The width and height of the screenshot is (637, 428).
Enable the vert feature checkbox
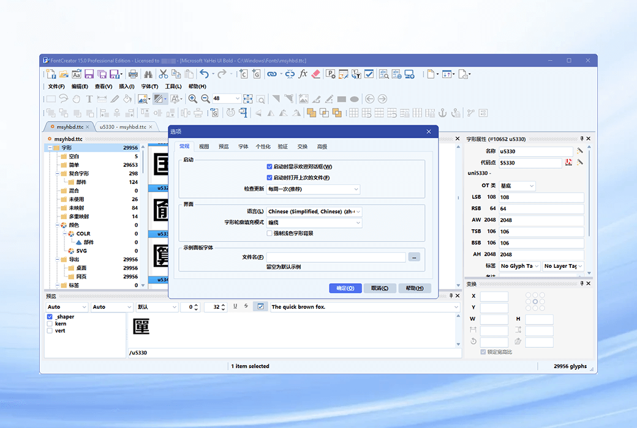pos(50,330)
